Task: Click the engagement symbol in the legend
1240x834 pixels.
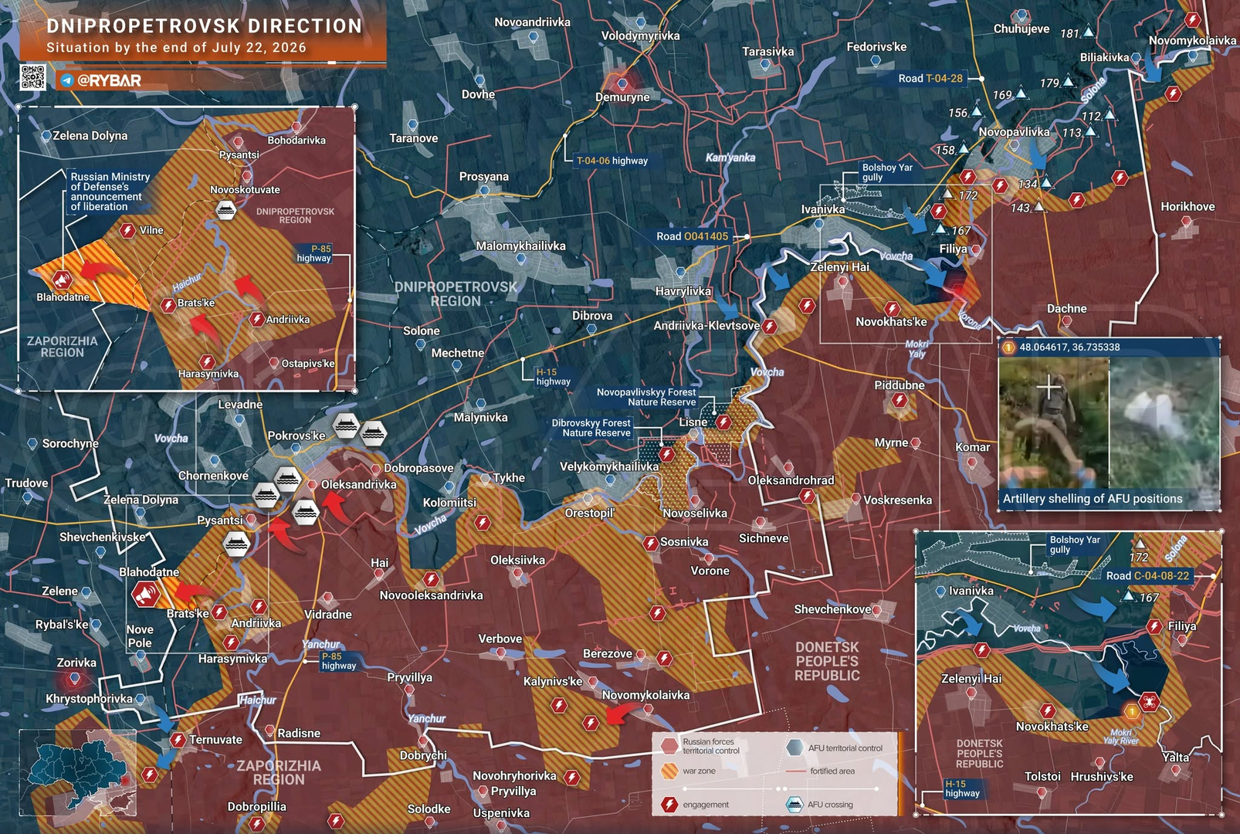Action: tap(669, 804)
